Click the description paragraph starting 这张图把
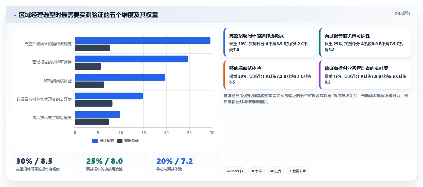 (x=316, y=99)
